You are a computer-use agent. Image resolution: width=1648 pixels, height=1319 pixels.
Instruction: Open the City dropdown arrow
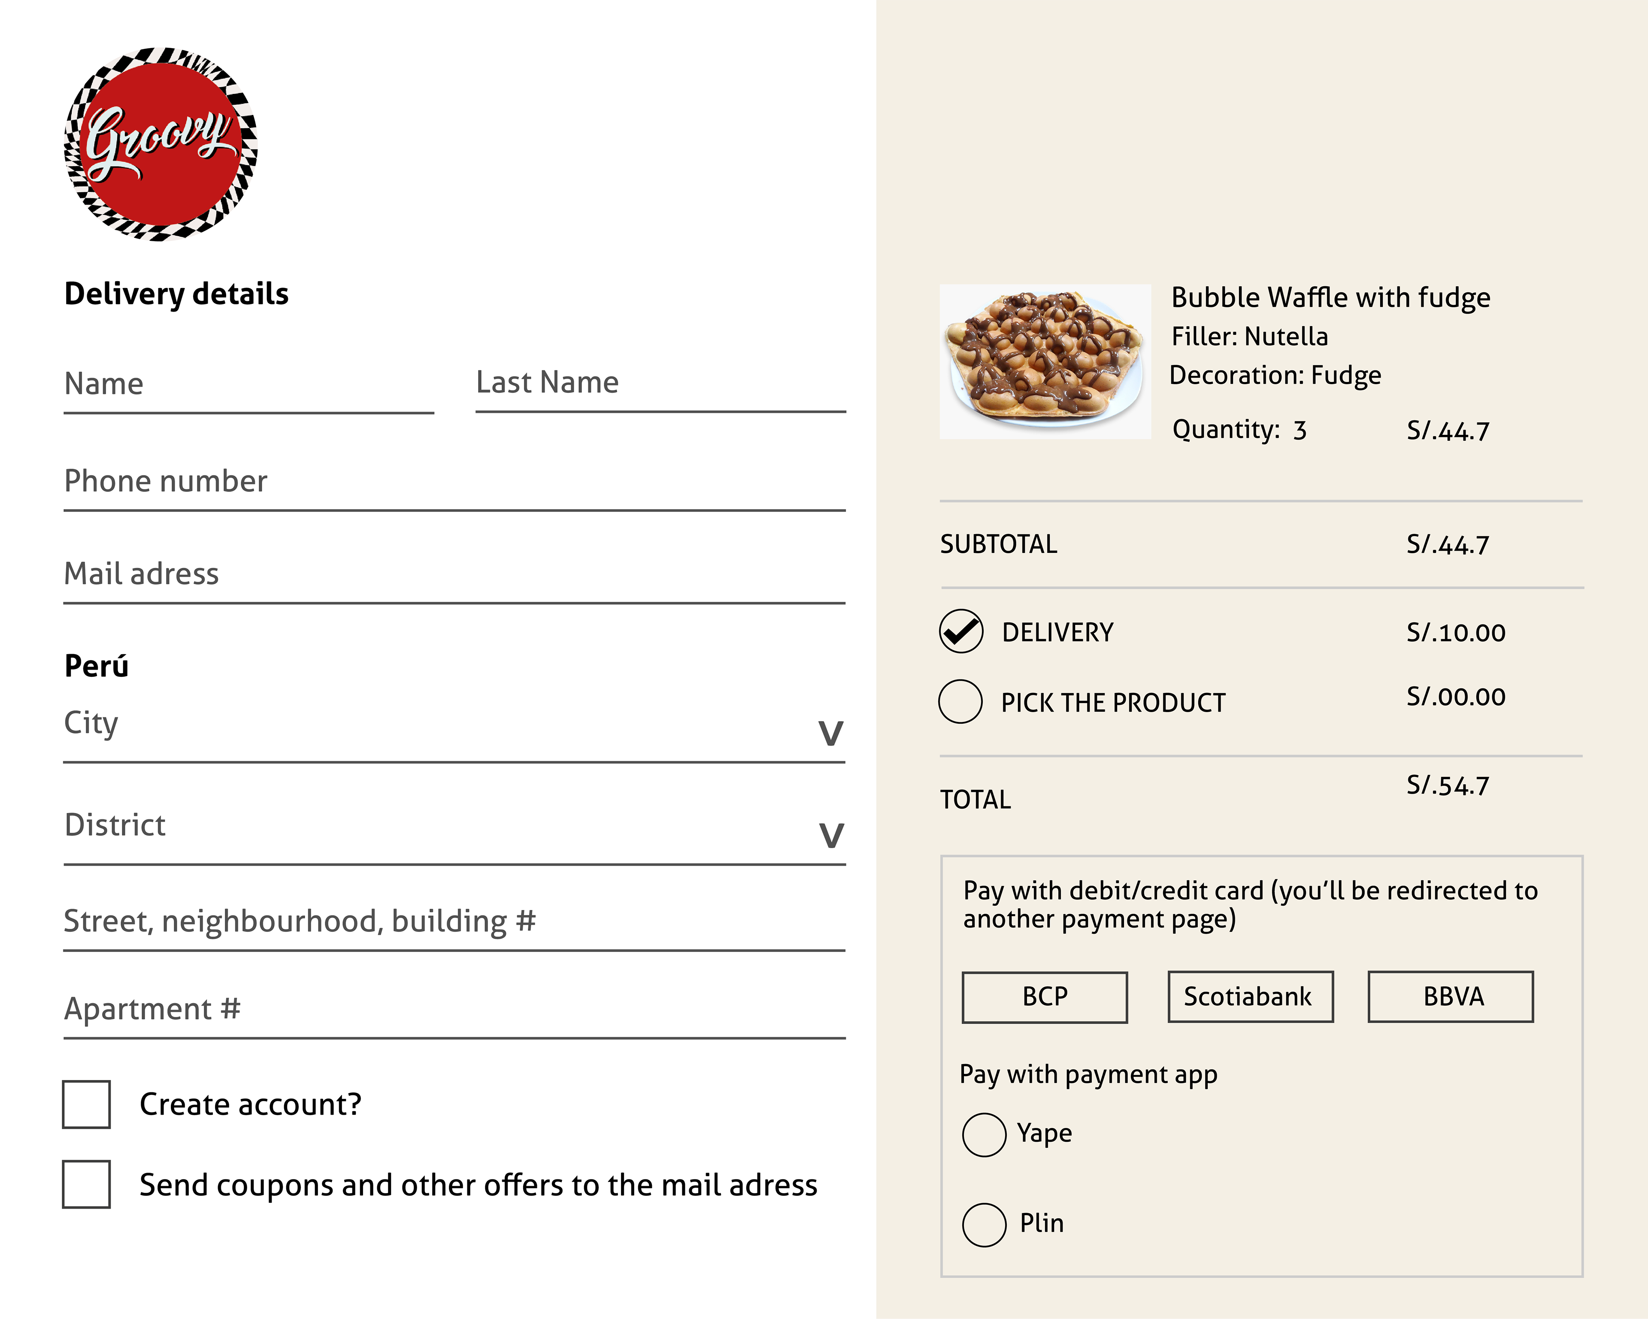click(x=831, y=733)
